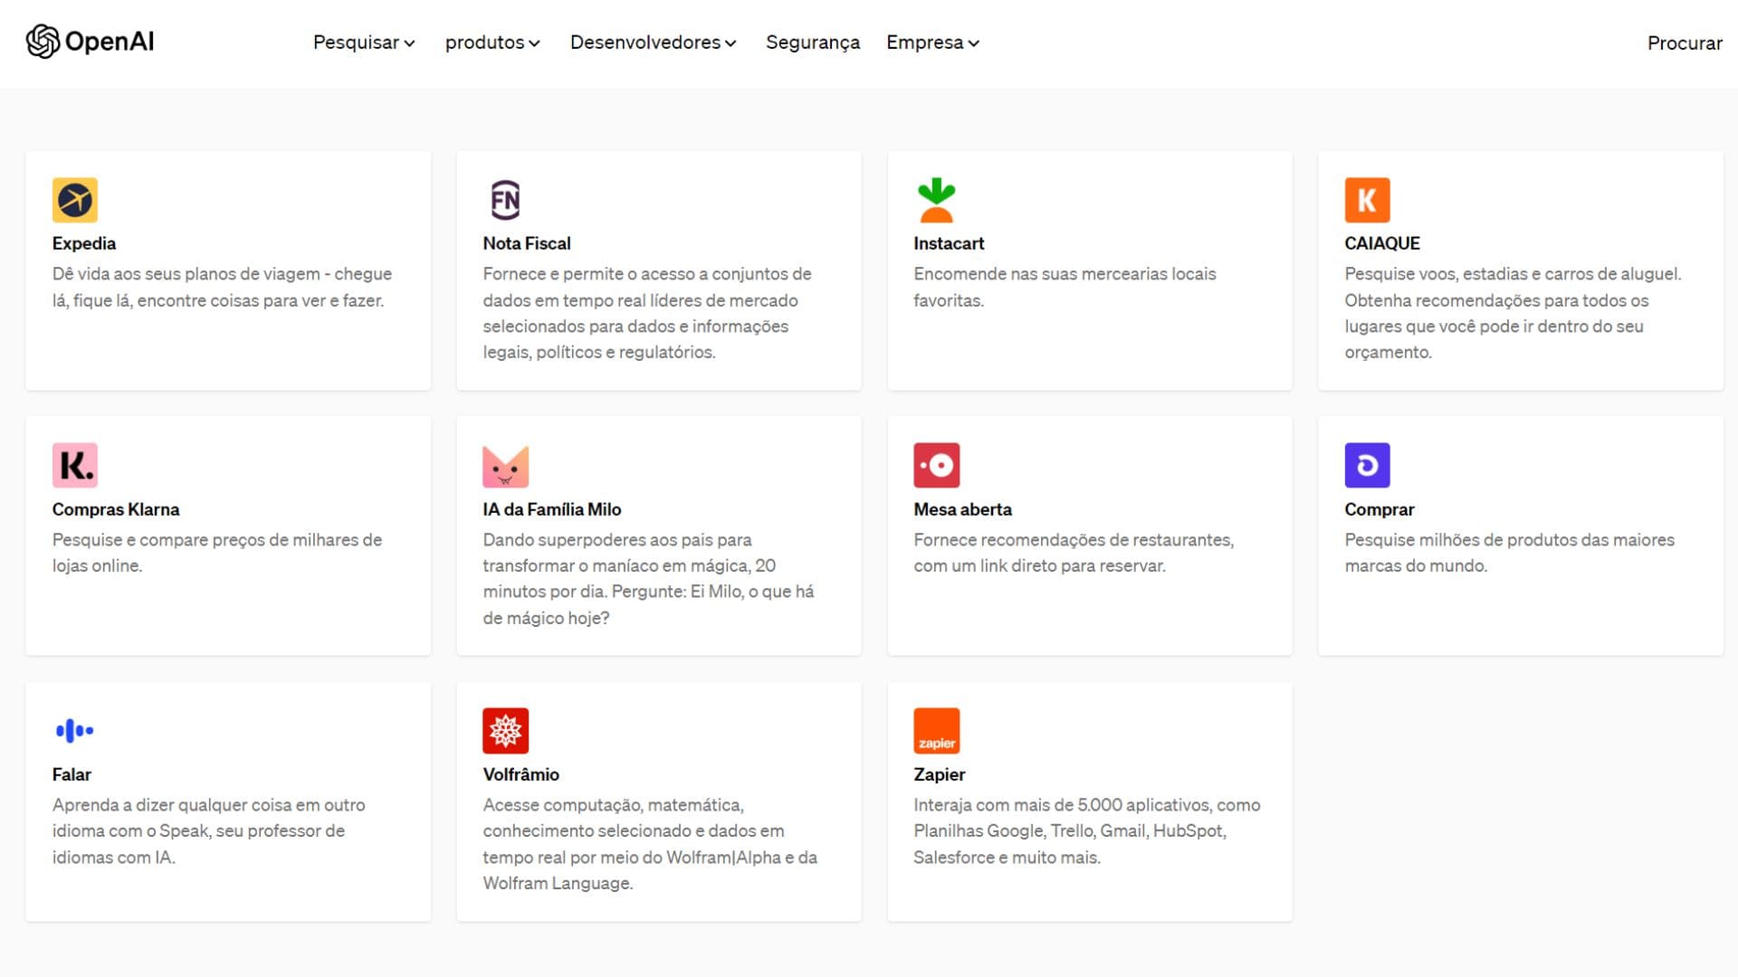The image size is (1738, 977).
Task: Click the blue Falar soundwave icon
Action: click(x=74, y=731)
